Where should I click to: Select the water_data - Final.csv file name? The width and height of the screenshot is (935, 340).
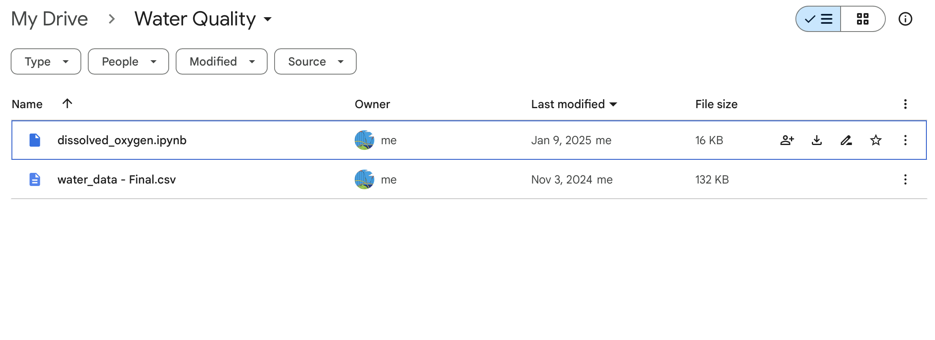pos(117,179)
